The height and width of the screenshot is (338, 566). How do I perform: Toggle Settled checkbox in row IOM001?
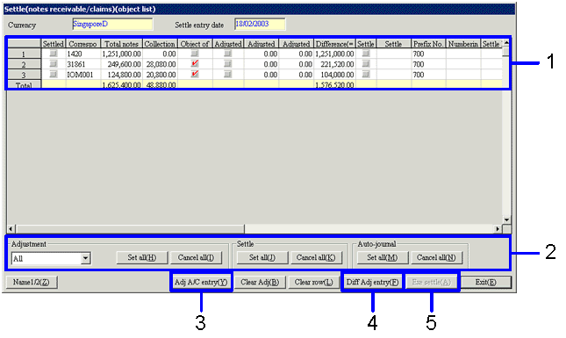(x=54, y=75)
